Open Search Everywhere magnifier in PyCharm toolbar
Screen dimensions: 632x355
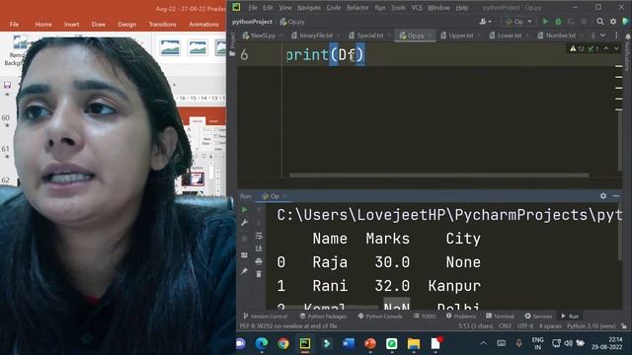(x=600, y=22)
